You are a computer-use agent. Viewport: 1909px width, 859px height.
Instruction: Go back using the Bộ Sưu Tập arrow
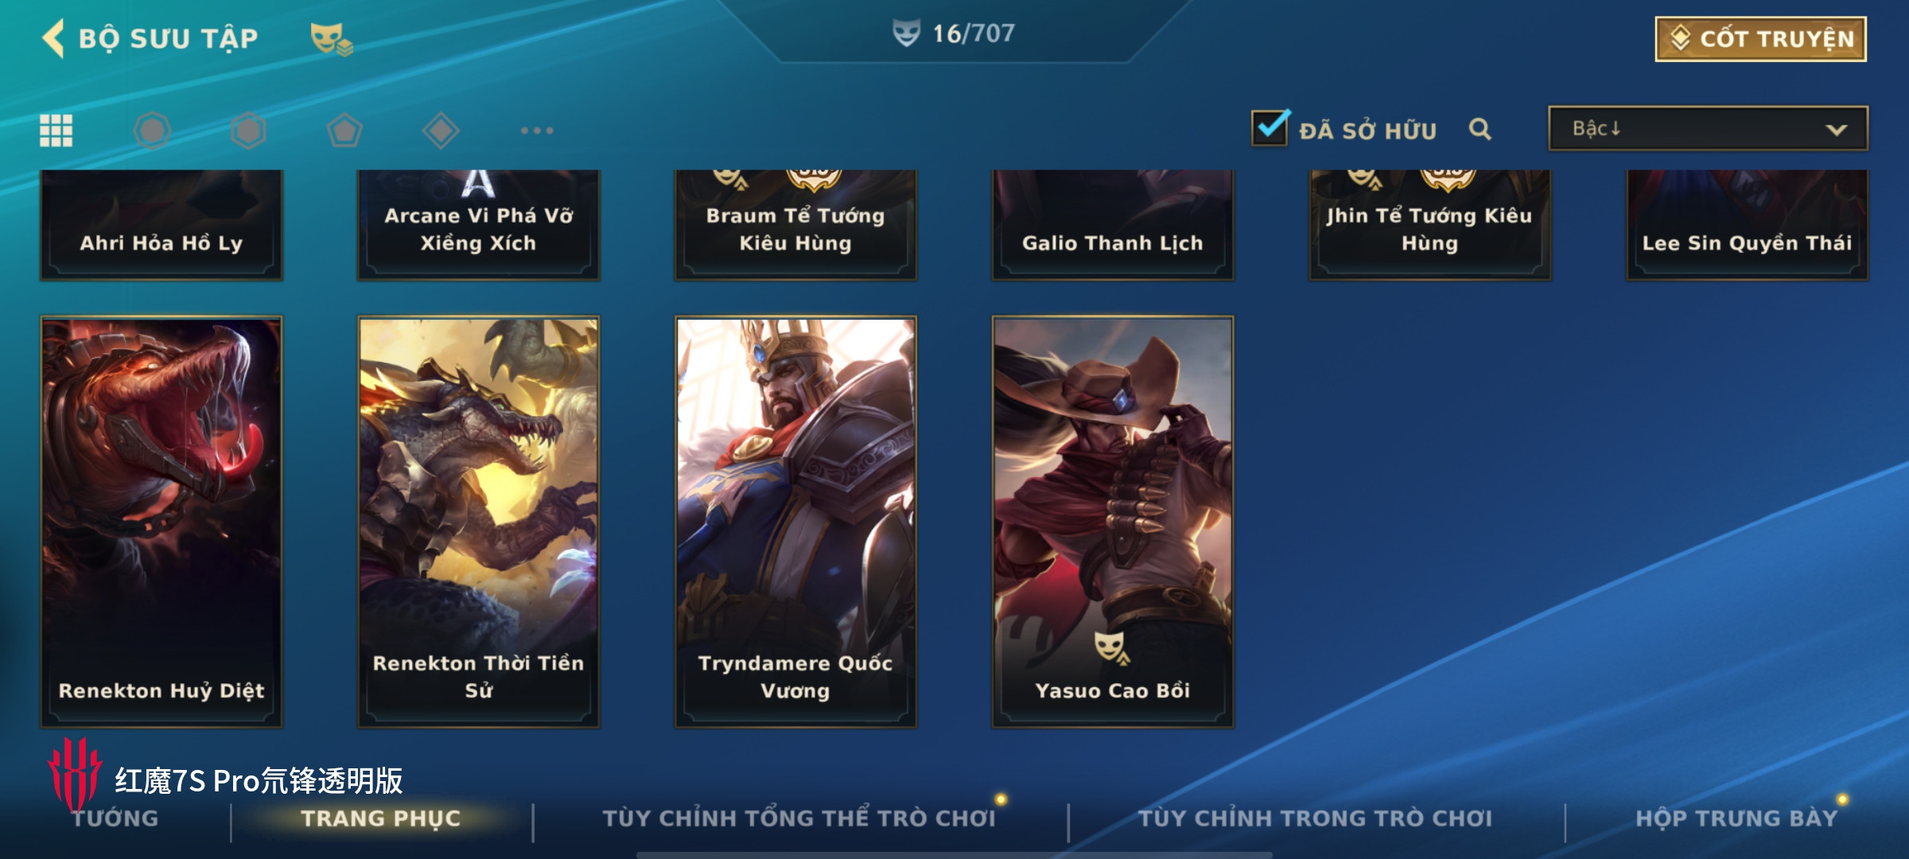pyautogui.click(x=53, y=38)
